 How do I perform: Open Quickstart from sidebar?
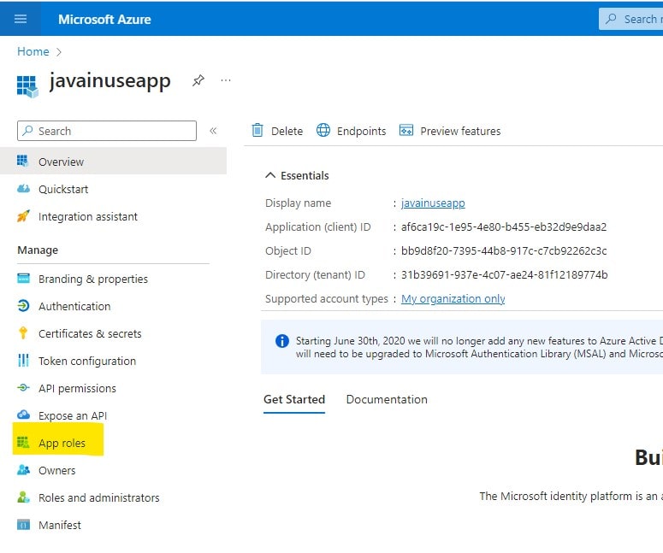point(63,189)
